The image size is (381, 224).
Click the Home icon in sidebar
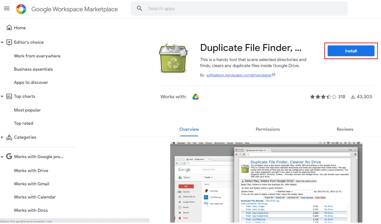(x=9, y=28)
